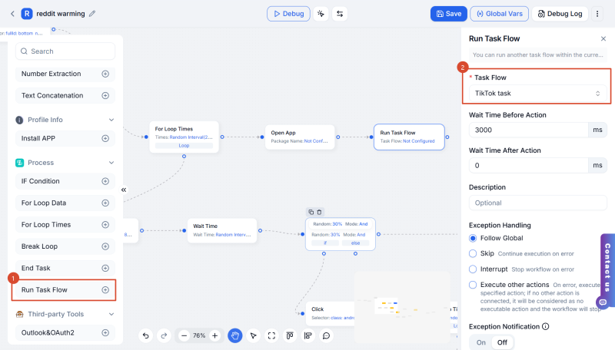Undo the last canvas action
This screenshot has height=350, width=615.
pos(145,335)
